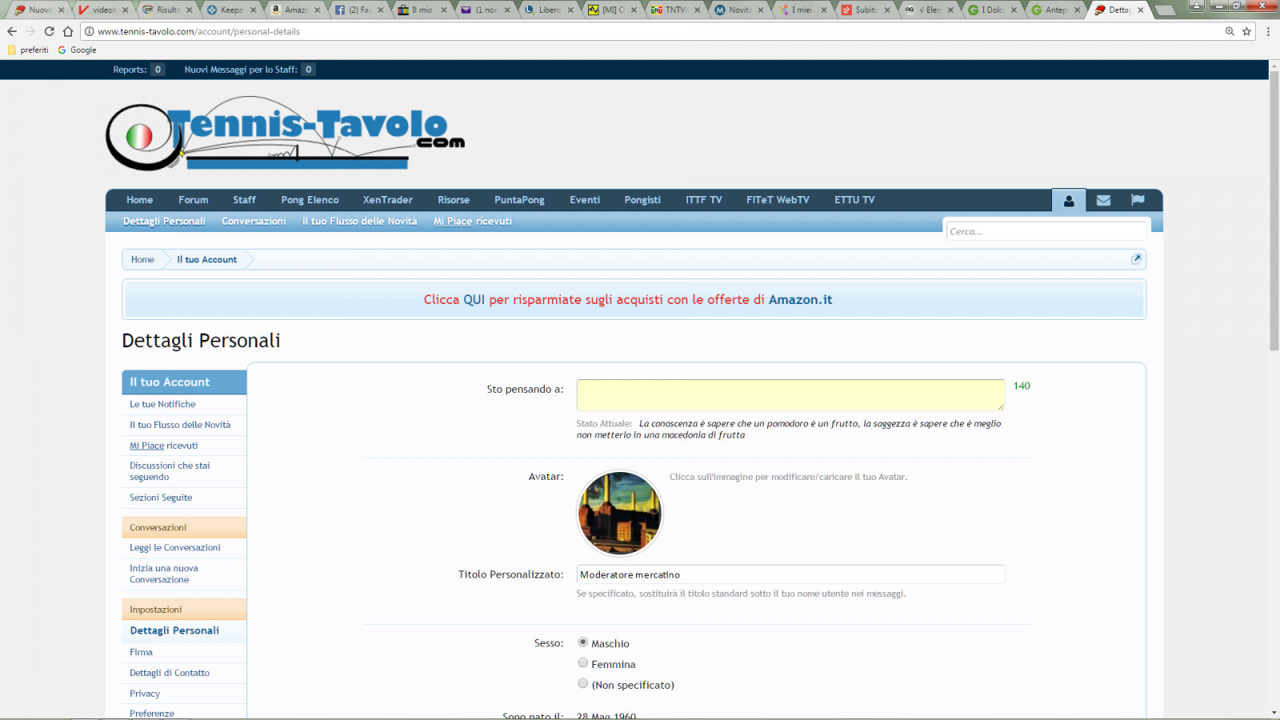Open the user account profile icon
This screenshot has height=720, width=1280.
coord(1069,200)
